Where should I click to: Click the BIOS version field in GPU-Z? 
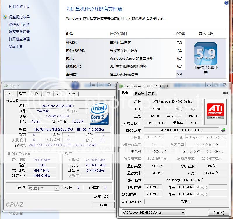[x=181, y=130]
